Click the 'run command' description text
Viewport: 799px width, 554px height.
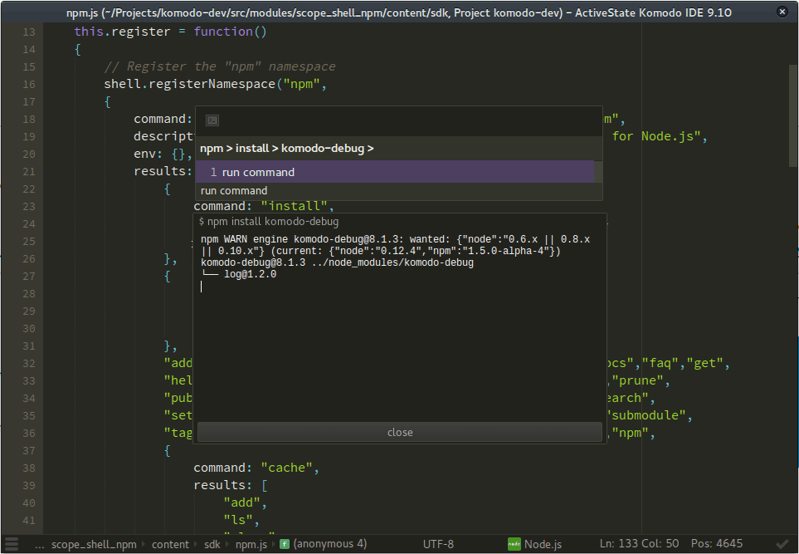pyautogui.click(x=234, y=191)
